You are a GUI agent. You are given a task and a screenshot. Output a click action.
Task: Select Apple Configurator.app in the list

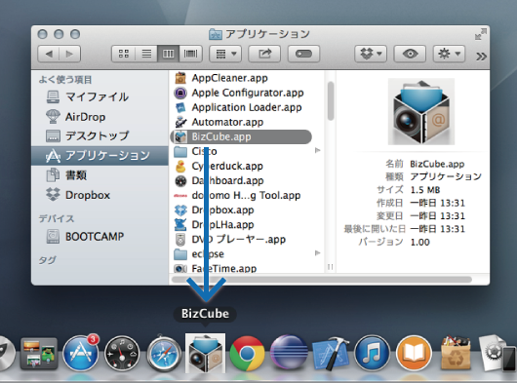pos(242,93)
